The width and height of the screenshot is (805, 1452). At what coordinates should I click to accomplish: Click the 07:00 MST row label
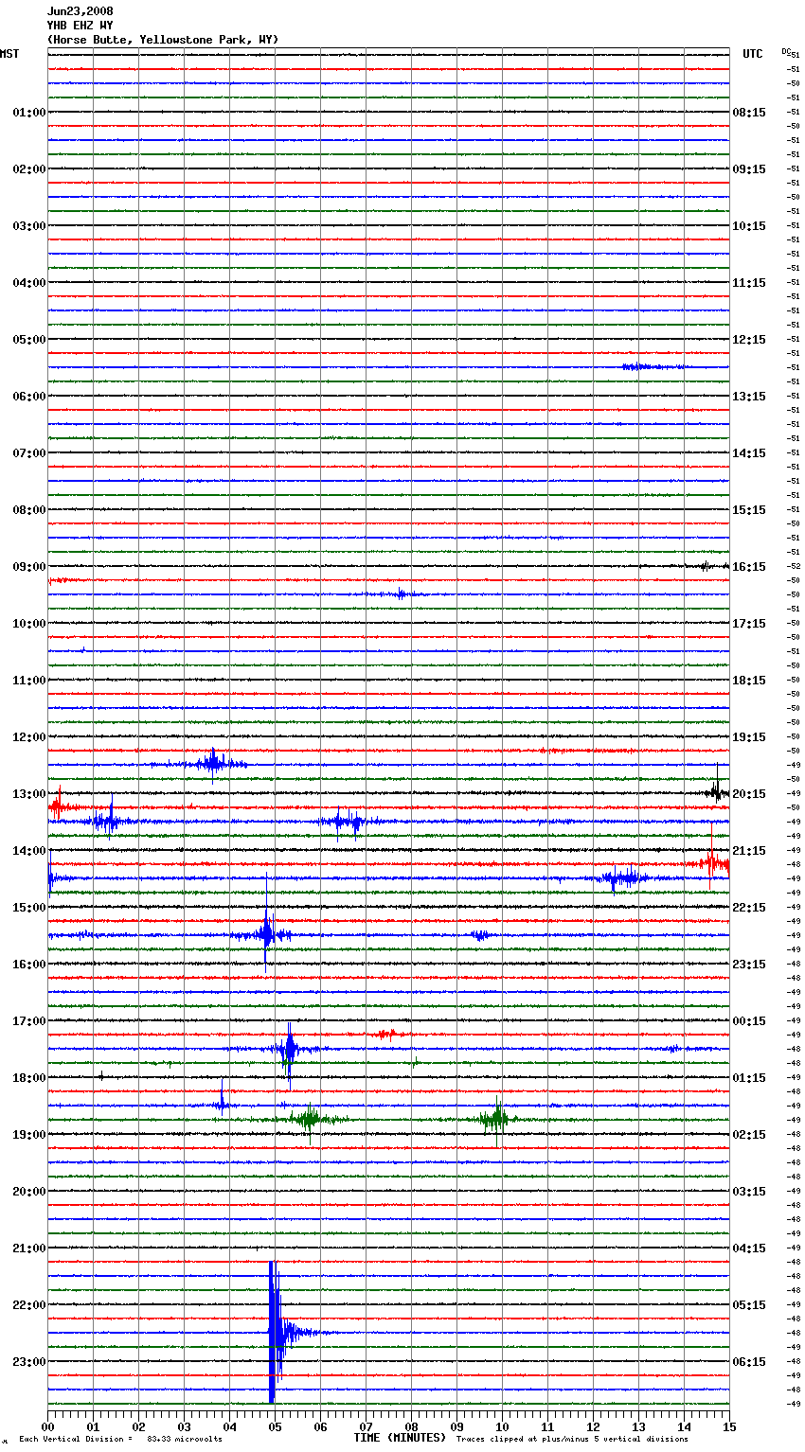[29, 453]
